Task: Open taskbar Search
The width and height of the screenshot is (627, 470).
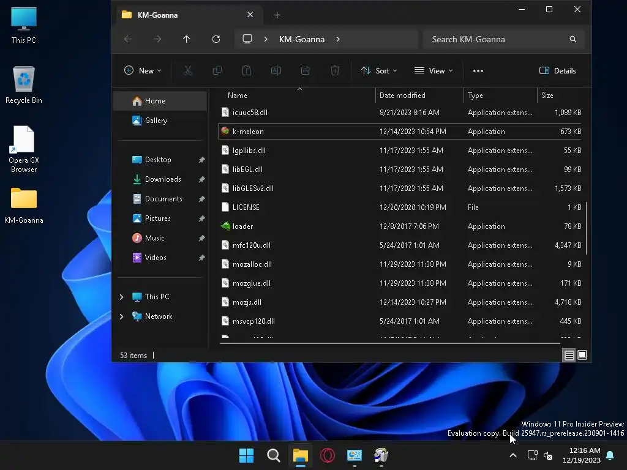Action: (274, 455)
